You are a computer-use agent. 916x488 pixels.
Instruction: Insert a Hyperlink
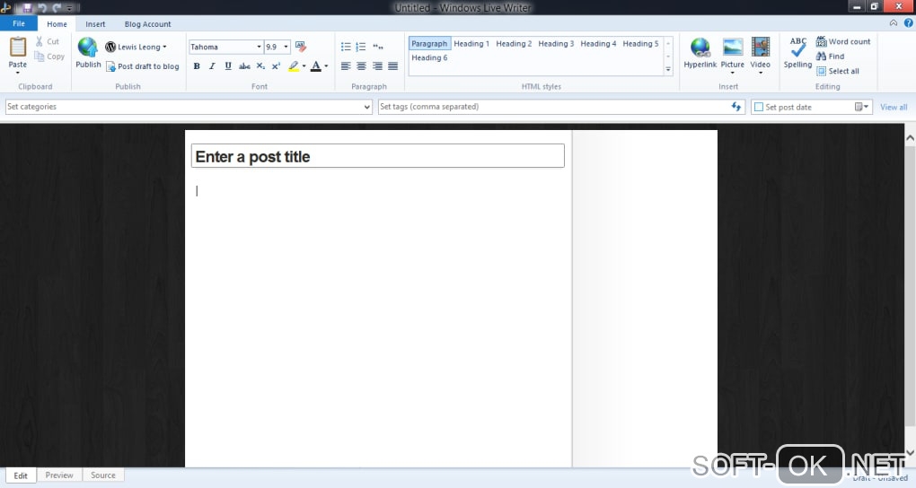coord(700,53)
